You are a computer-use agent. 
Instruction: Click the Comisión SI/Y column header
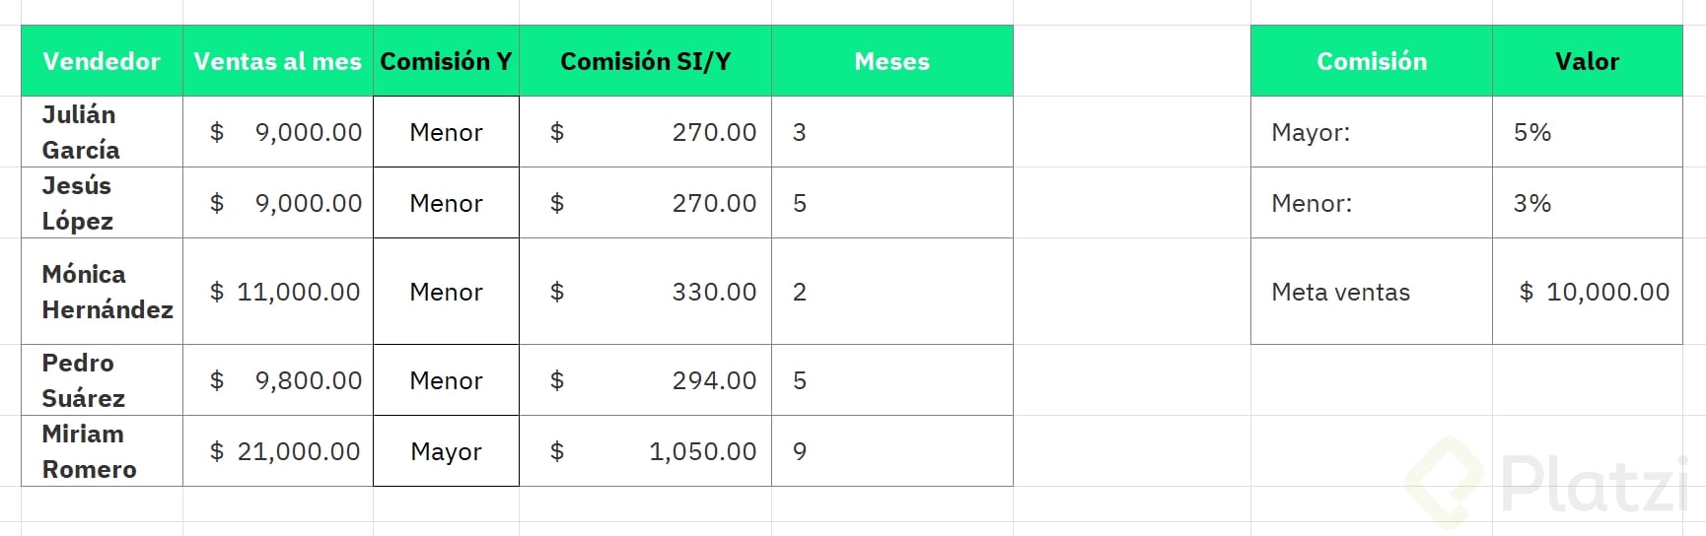[x=645, y=61]
